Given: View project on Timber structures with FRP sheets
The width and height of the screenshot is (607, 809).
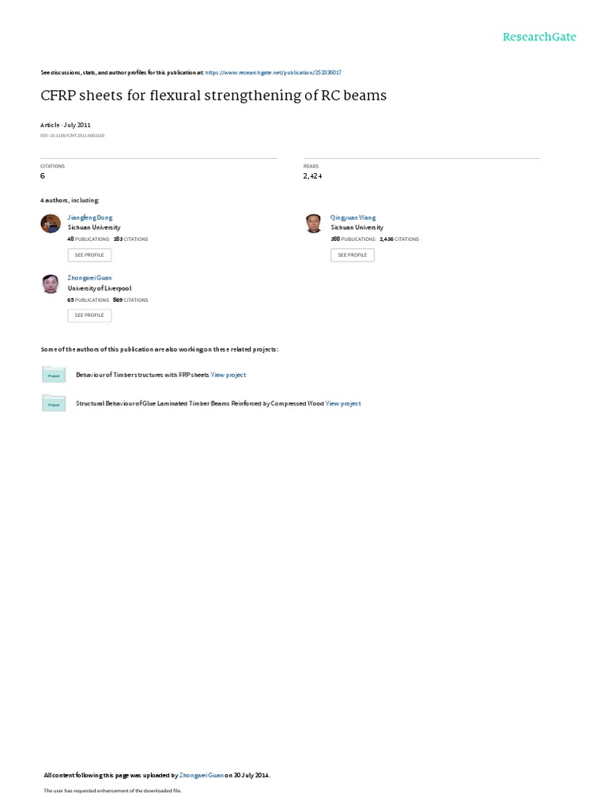Looking at the screenshot, I should (x=228, y=375).
